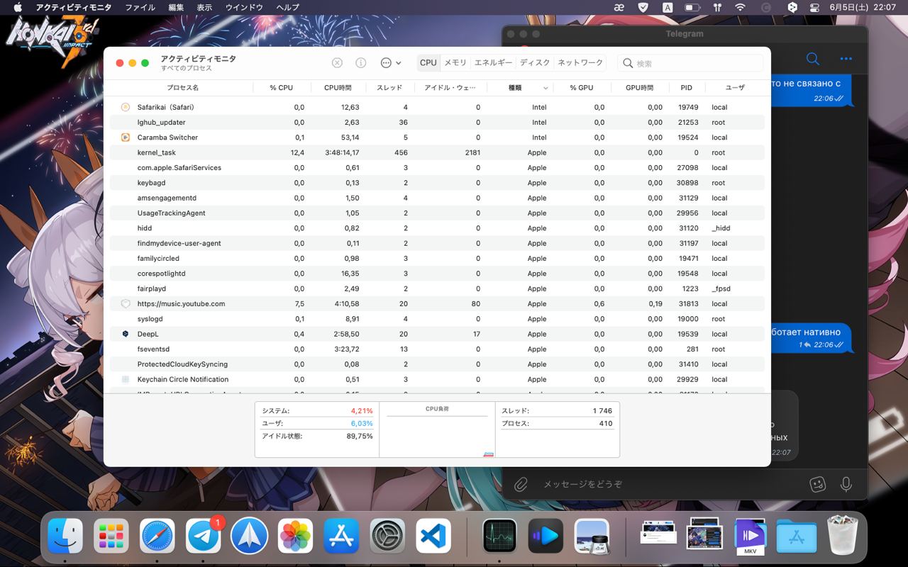The image size is (908, 567).
Task: Select the https://music.youtube.com process
Action: tap(436, 303)
